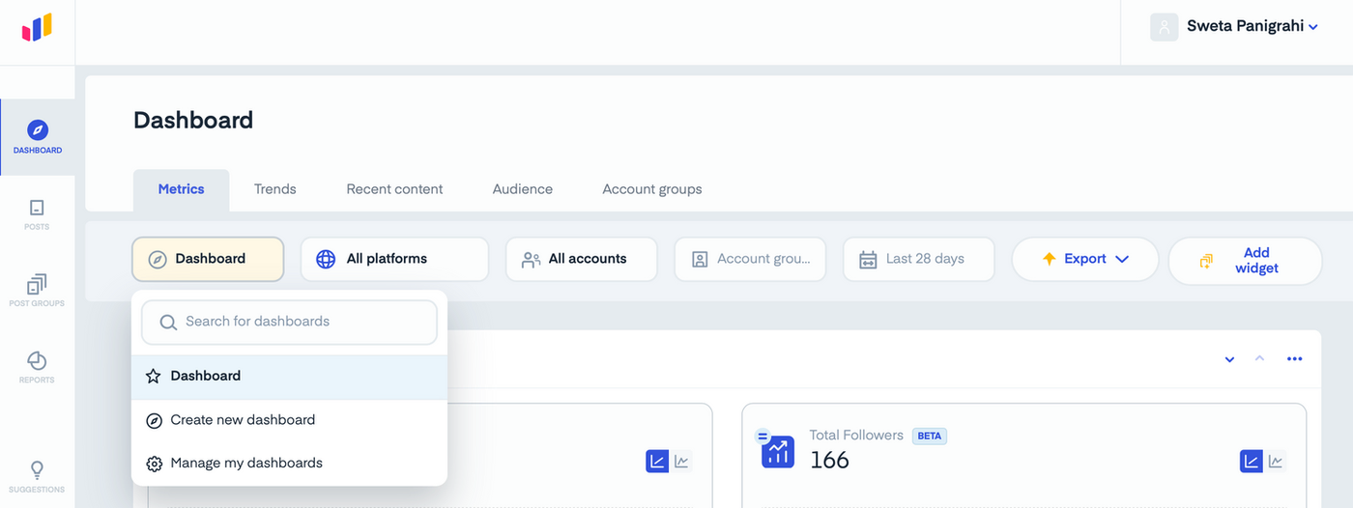Click the yellow Export arrow icon

[1049, 259]
